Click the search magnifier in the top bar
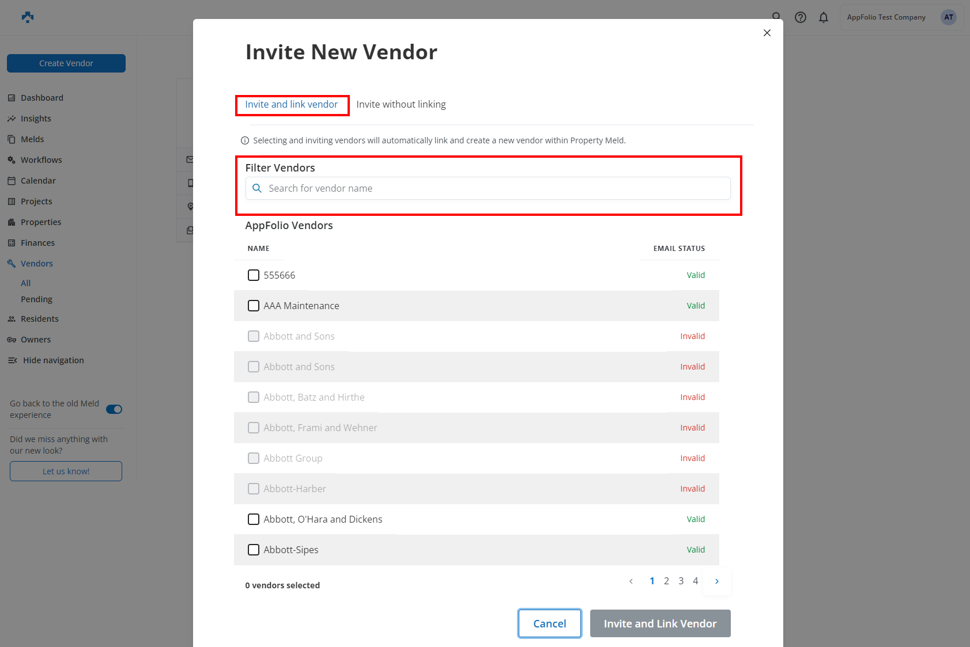Image resolution: width=970 pixels, height=647 pixels. click(x=777, y=17)
